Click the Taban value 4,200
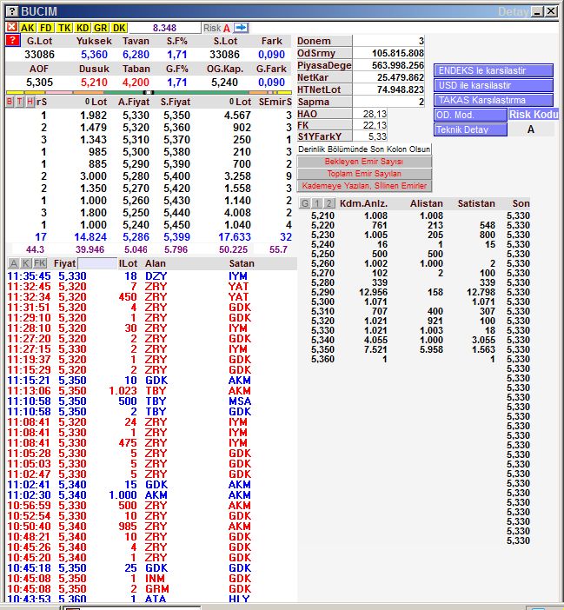This screenshot has width=564, height=610. (x=136, y=83)
